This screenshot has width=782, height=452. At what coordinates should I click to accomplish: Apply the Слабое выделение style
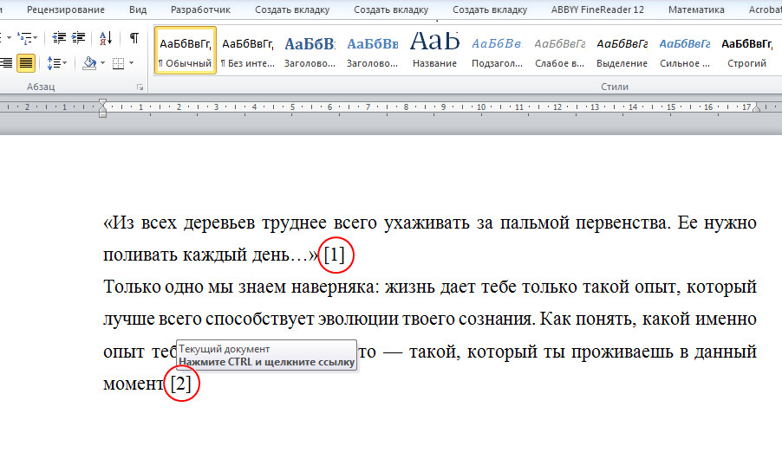[x=559, y=50]
